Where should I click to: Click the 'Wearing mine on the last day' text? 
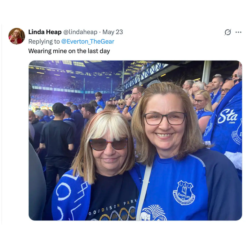pyautogui.click(x=69, y=51)
